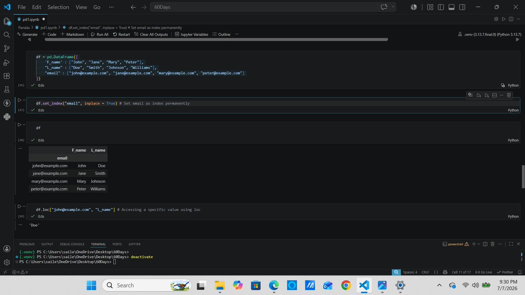Image resolution: width=525 pixels, height=295 pixels.
Task: Click Run All in notebook toolbar
Action: coord(100,34)
